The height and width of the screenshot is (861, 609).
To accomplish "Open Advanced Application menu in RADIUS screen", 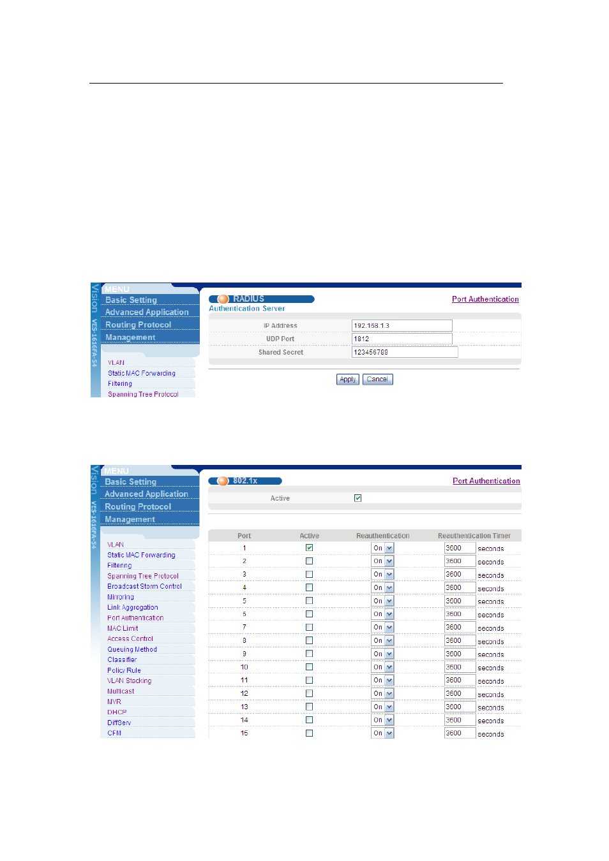I will [x=147, y=312].
